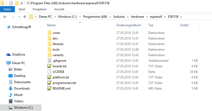Open the Start ribbon tab

tap(22, 9)
